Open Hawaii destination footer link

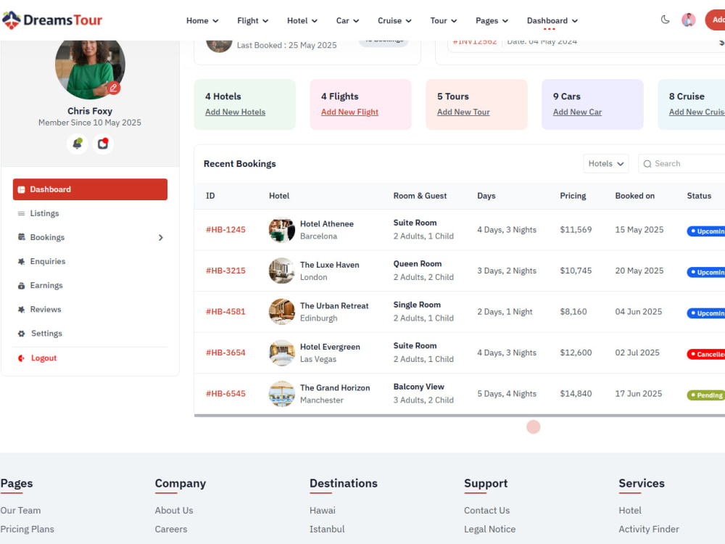tap(323, 510)
